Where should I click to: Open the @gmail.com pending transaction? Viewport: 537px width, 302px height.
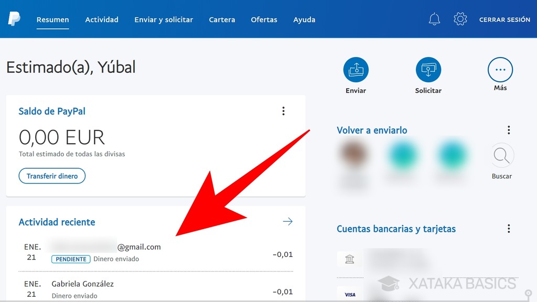(x=156, y=253)
